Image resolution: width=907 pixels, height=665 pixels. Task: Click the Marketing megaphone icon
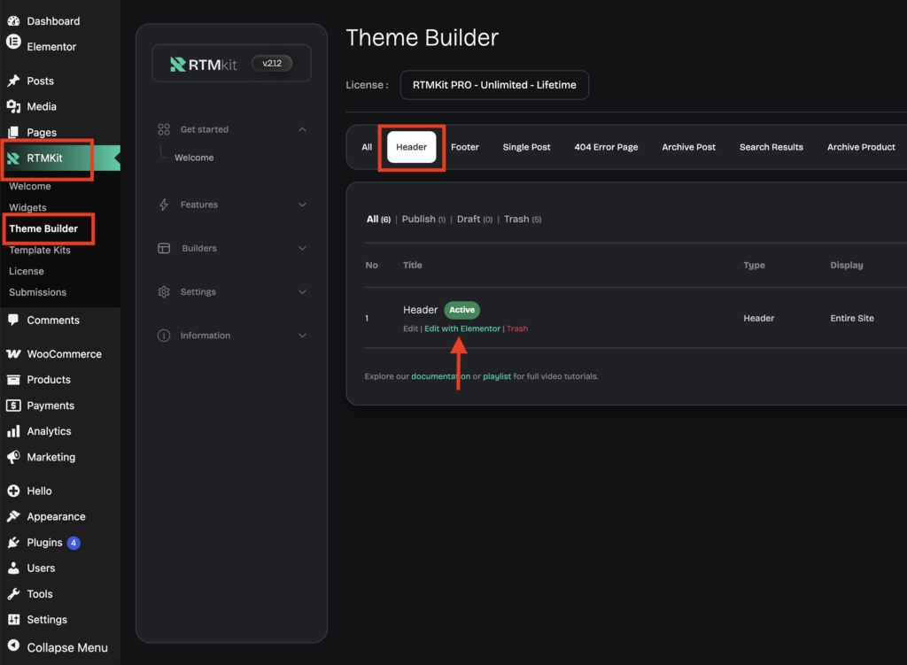coord(13,457)
